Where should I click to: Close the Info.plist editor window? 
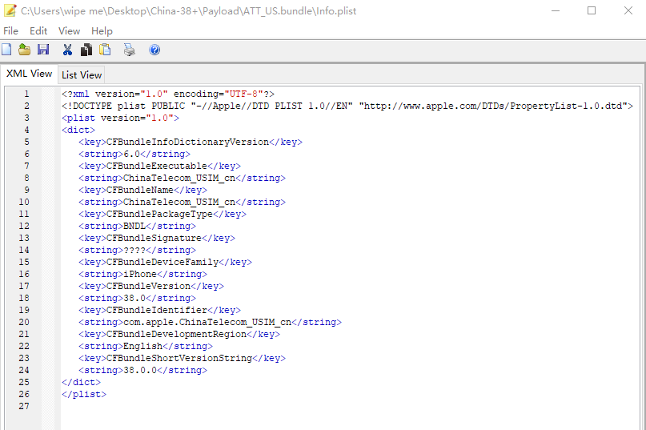628,10
